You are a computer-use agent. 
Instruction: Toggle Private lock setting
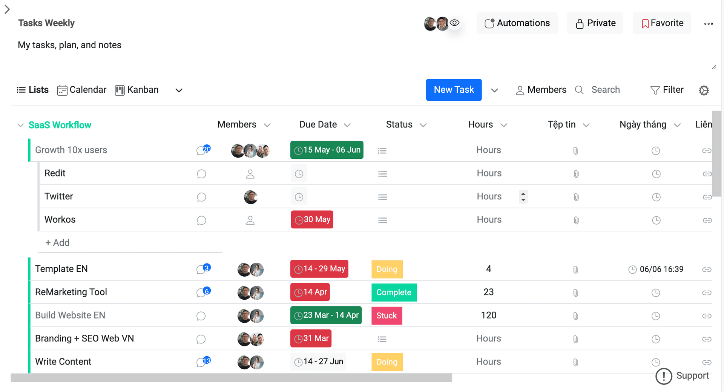click(595, 23)
